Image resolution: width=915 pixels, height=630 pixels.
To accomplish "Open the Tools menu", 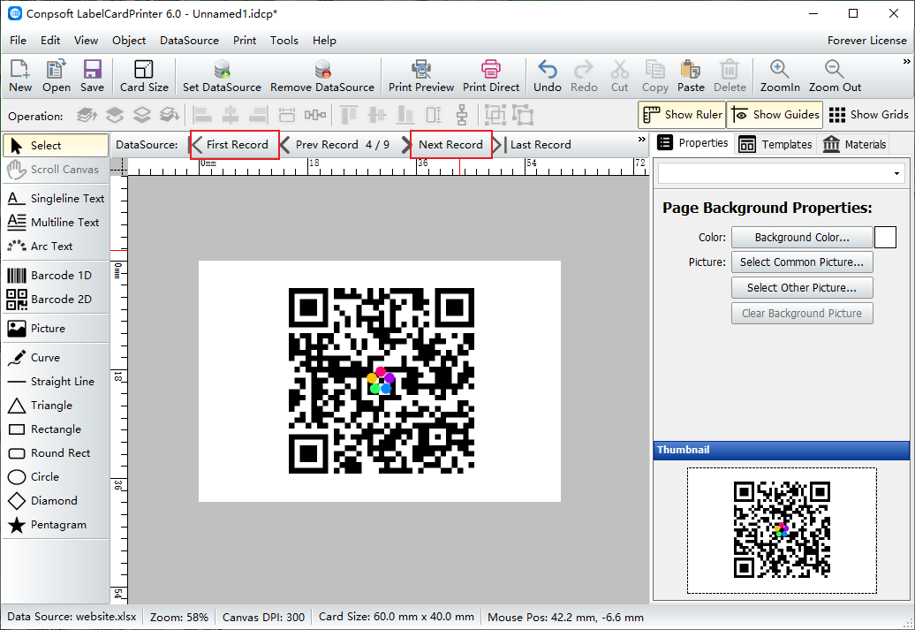I will pos(284,41).
